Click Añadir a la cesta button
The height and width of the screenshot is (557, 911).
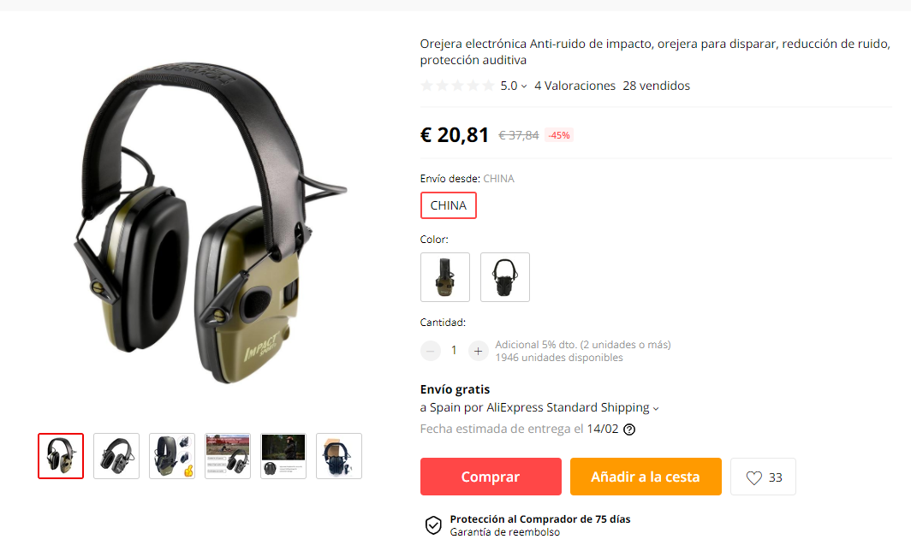(646, 477)
